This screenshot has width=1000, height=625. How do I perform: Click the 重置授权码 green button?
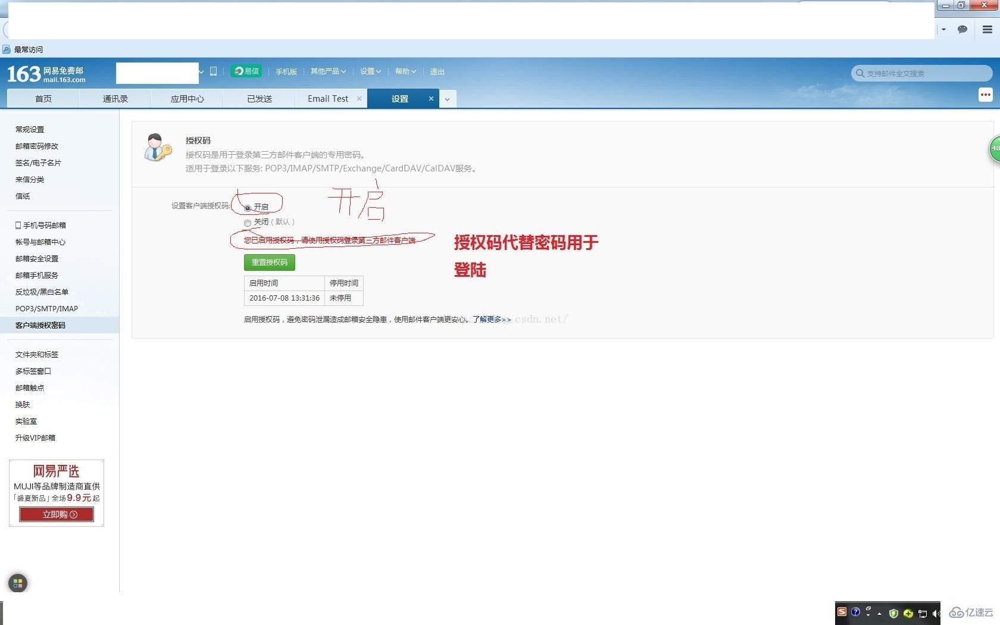click(270, 262)
